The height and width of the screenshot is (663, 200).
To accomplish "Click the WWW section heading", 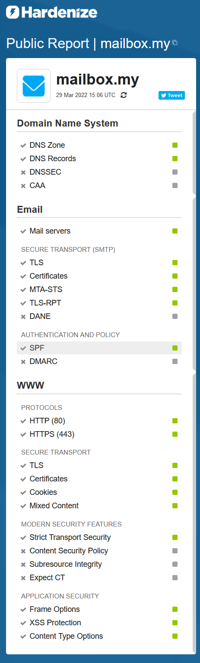I will [x=31, y=385].
